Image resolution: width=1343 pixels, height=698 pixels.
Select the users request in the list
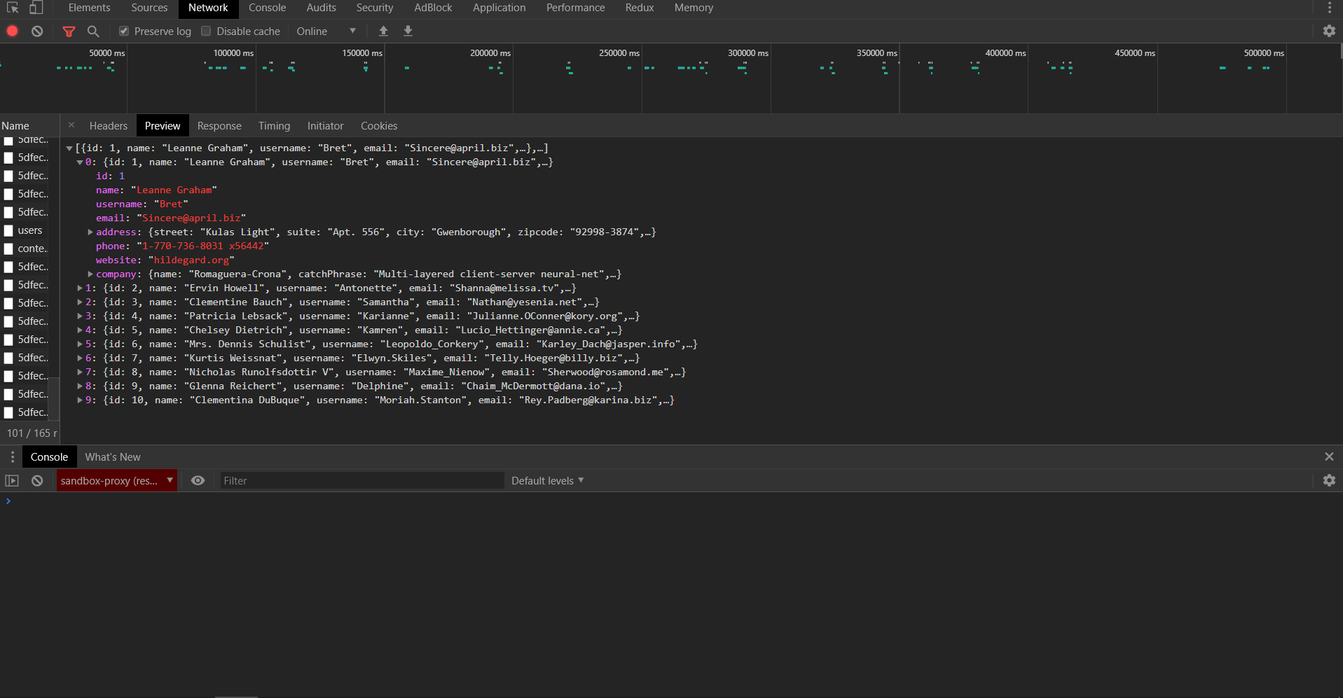30,230
